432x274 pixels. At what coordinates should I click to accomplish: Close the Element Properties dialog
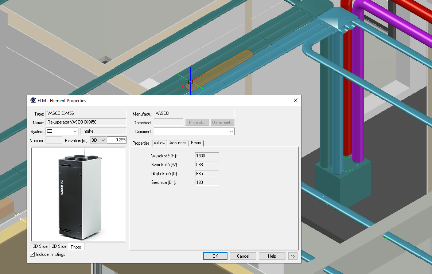tap(296, 101)
